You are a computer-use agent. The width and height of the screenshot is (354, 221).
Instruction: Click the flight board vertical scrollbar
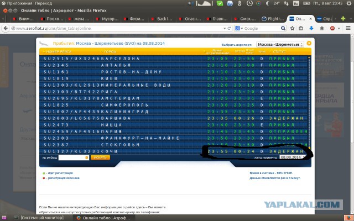[x=309, y=102]
